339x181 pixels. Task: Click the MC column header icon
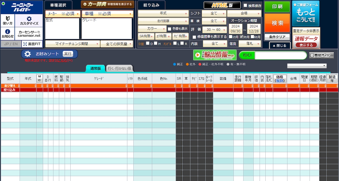[x=39, y=78]
